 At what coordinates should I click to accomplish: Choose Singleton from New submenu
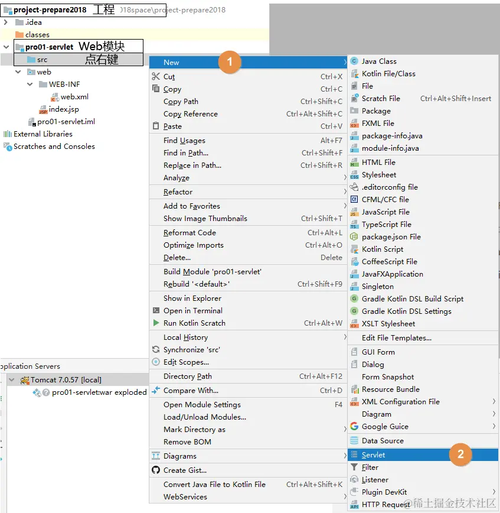point(423,287)
